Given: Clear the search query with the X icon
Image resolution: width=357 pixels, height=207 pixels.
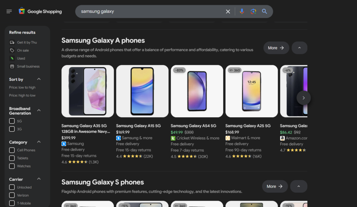Looking at the screenshot, I should click(x=228, y=11).
